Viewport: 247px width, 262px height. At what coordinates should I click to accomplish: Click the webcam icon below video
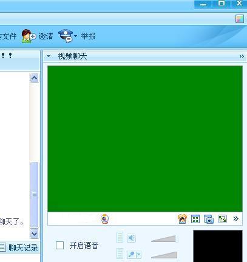(x=104, y=219)
